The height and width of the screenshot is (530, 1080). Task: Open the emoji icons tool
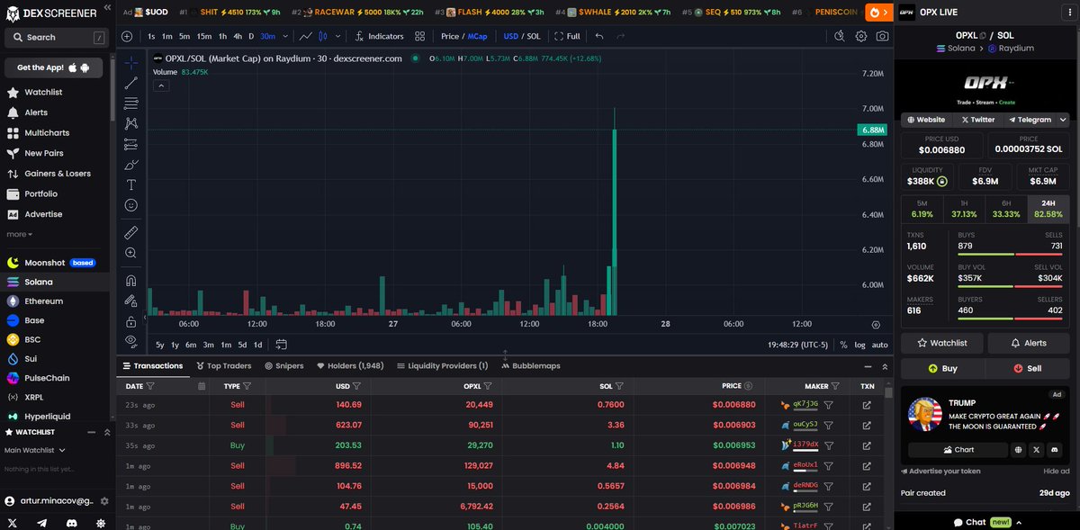131,205
